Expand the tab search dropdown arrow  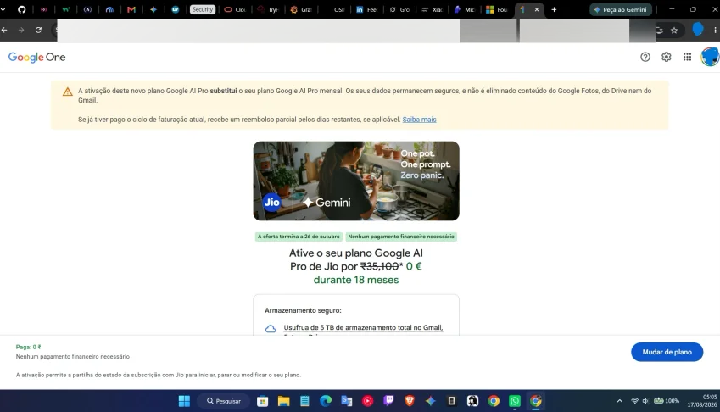point(3,9)
